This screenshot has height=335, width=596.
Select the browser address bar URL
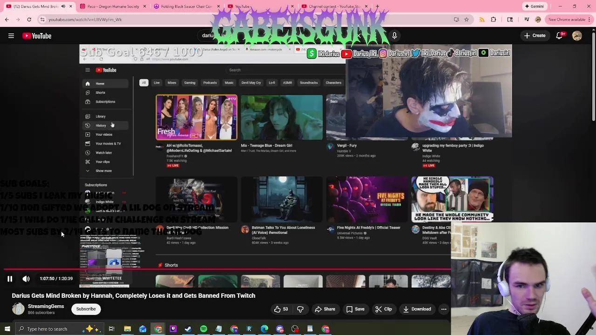click(85, 20)
